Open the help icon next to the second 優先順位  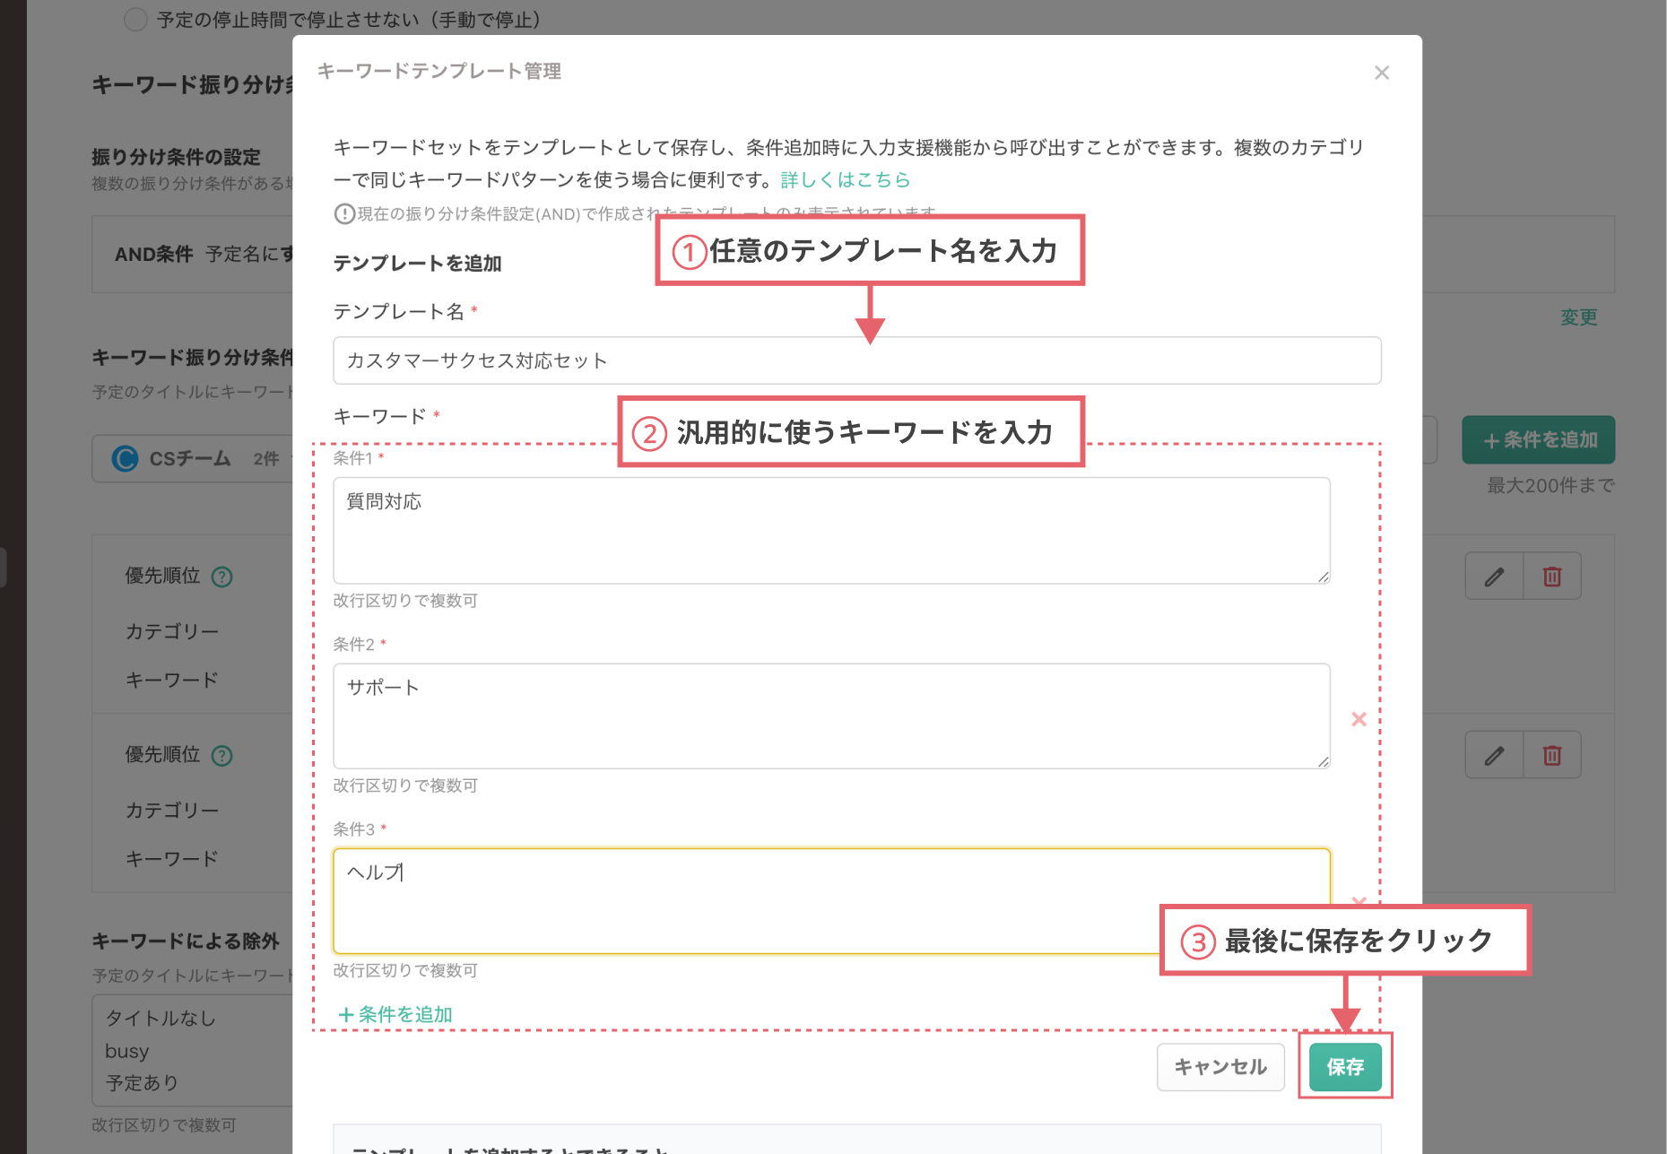[x=221, y=755]
